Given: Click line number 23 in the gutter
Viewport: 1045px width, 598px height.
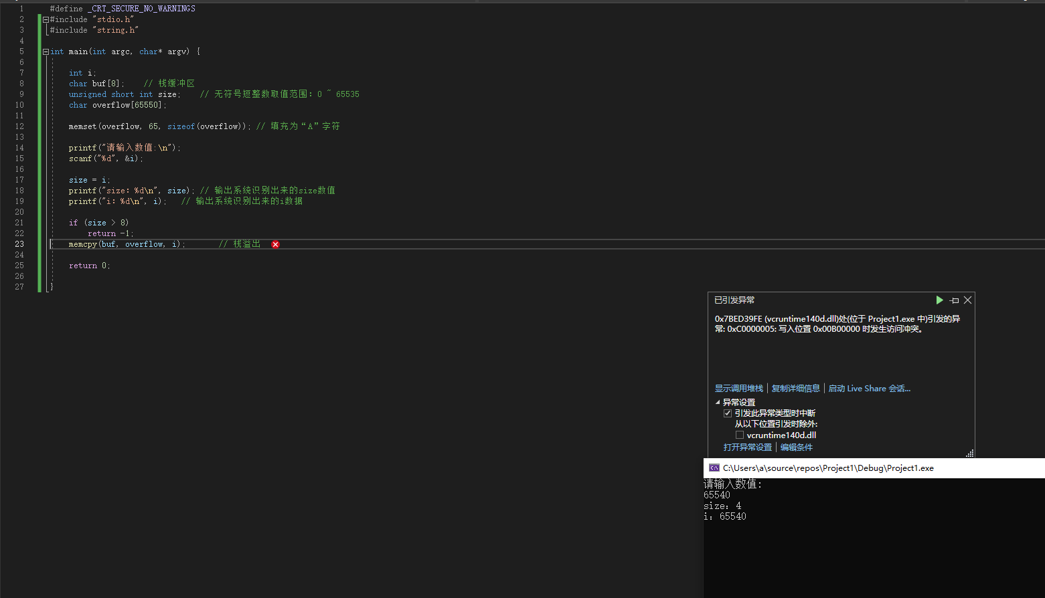Looking at the screenshot, I should tap(19, 244).
